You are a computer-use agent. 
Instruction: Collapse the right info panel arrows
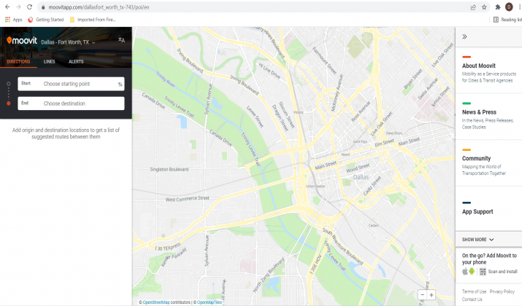[464, 36]
